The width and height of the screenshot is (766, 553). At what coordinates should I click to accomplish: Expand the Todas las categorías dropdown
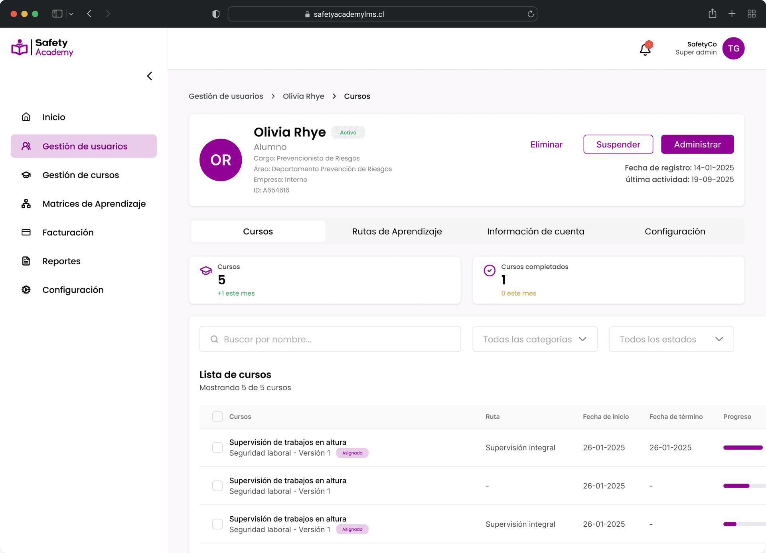[535, 339]
